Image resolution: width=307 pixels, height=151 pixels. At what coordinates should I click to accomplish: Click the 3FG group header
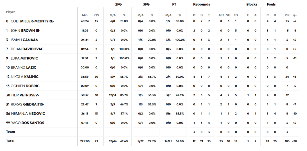click(x=146, y=4)
